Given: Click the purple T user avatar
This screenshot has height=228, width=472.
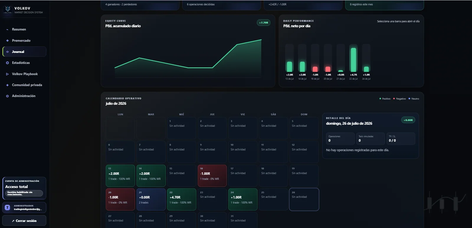Looking at the screenshot, I should click(x=7, y=207).
